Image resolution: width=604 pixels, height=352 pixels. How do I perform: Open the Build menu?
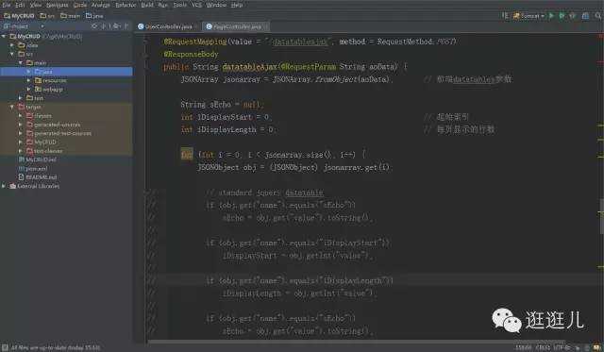point(147,5)
